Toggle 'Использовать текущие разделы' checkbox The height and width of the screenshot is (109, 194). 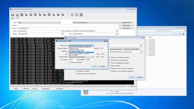point(110,60)
